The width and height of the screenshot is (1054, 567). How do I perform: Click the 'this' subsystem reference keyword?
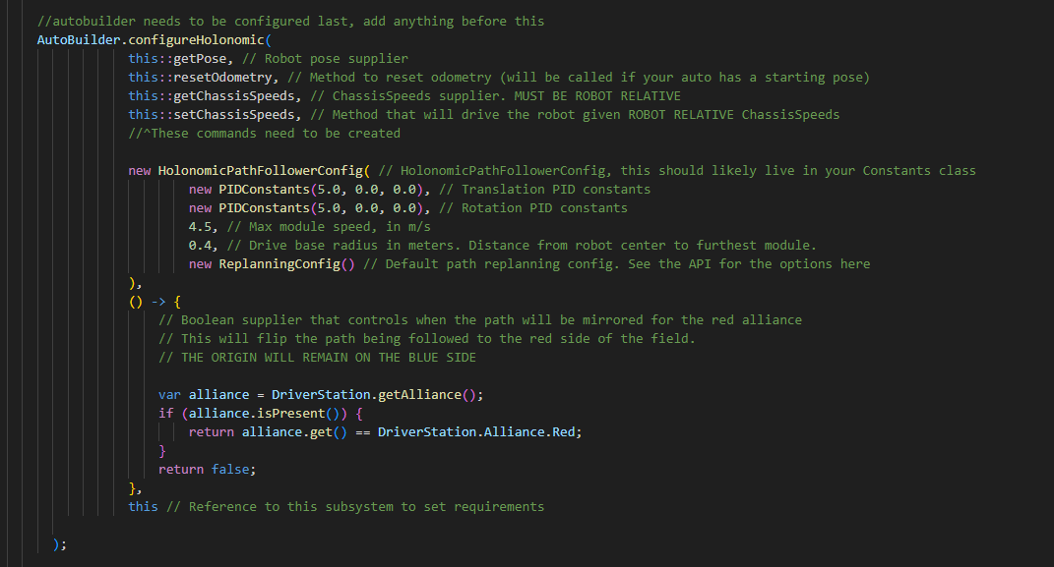pos(143,507)
